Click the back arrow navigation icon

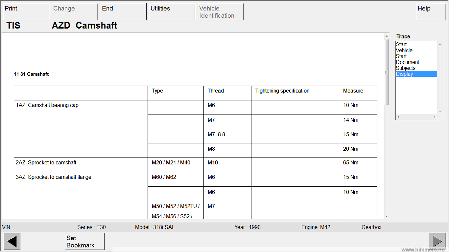point(12,241)
